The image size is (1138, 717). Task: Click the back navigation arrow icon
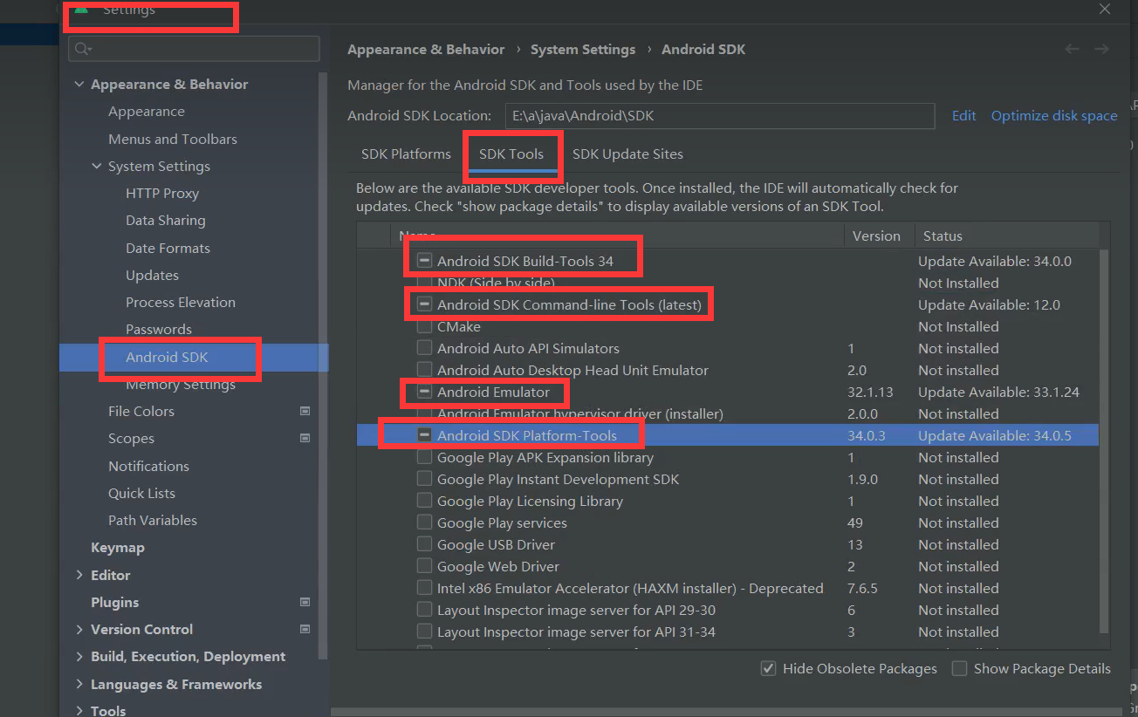[1072, 50]
